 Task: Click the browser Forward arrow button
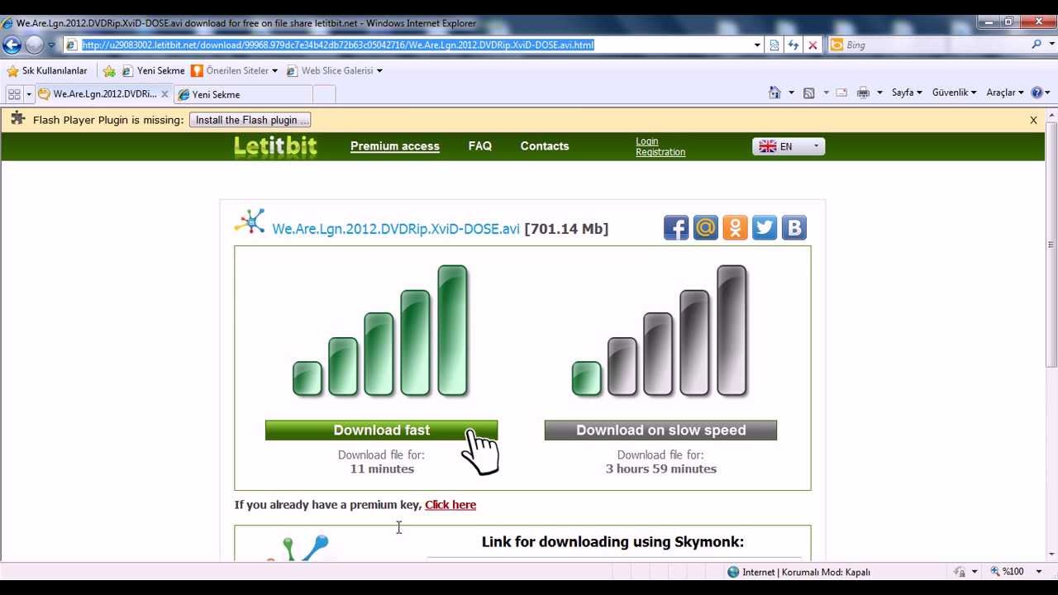(34, 45)
